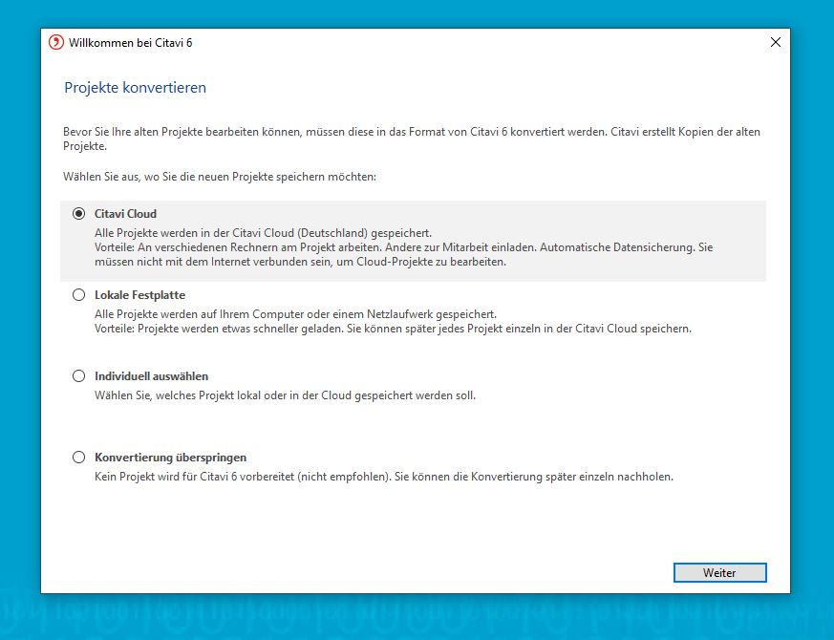This screenshot has height=640, width=834.
Task: Click the Individuell auswählen heading text
Action: coord(152,376)
